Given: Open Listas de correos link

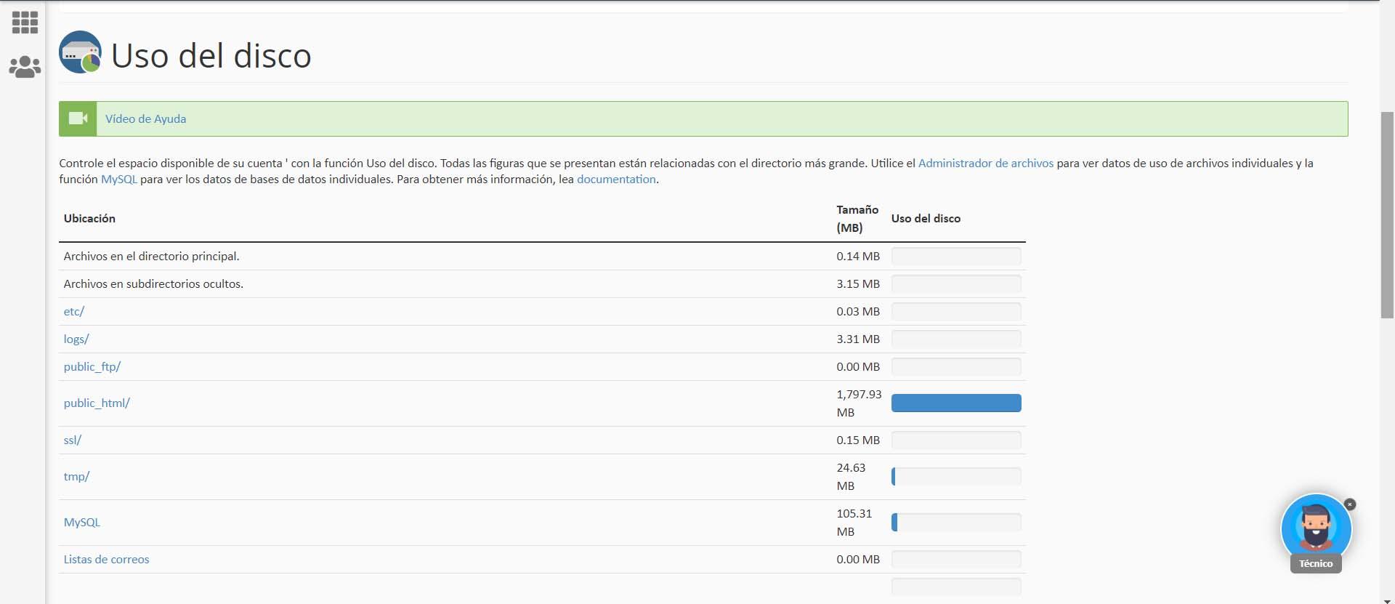Looking at the screenshot, I should [x=106, y=560].
